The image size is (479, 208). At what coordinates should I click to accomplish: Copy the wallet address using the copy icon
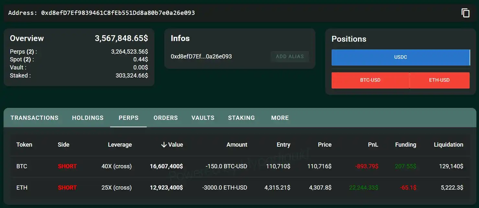coord(465,13)
